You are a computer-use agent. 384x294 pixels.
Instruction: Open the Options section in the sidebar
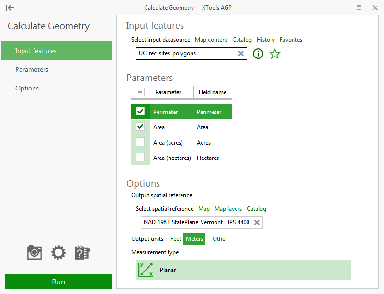(x=27, y=88)
